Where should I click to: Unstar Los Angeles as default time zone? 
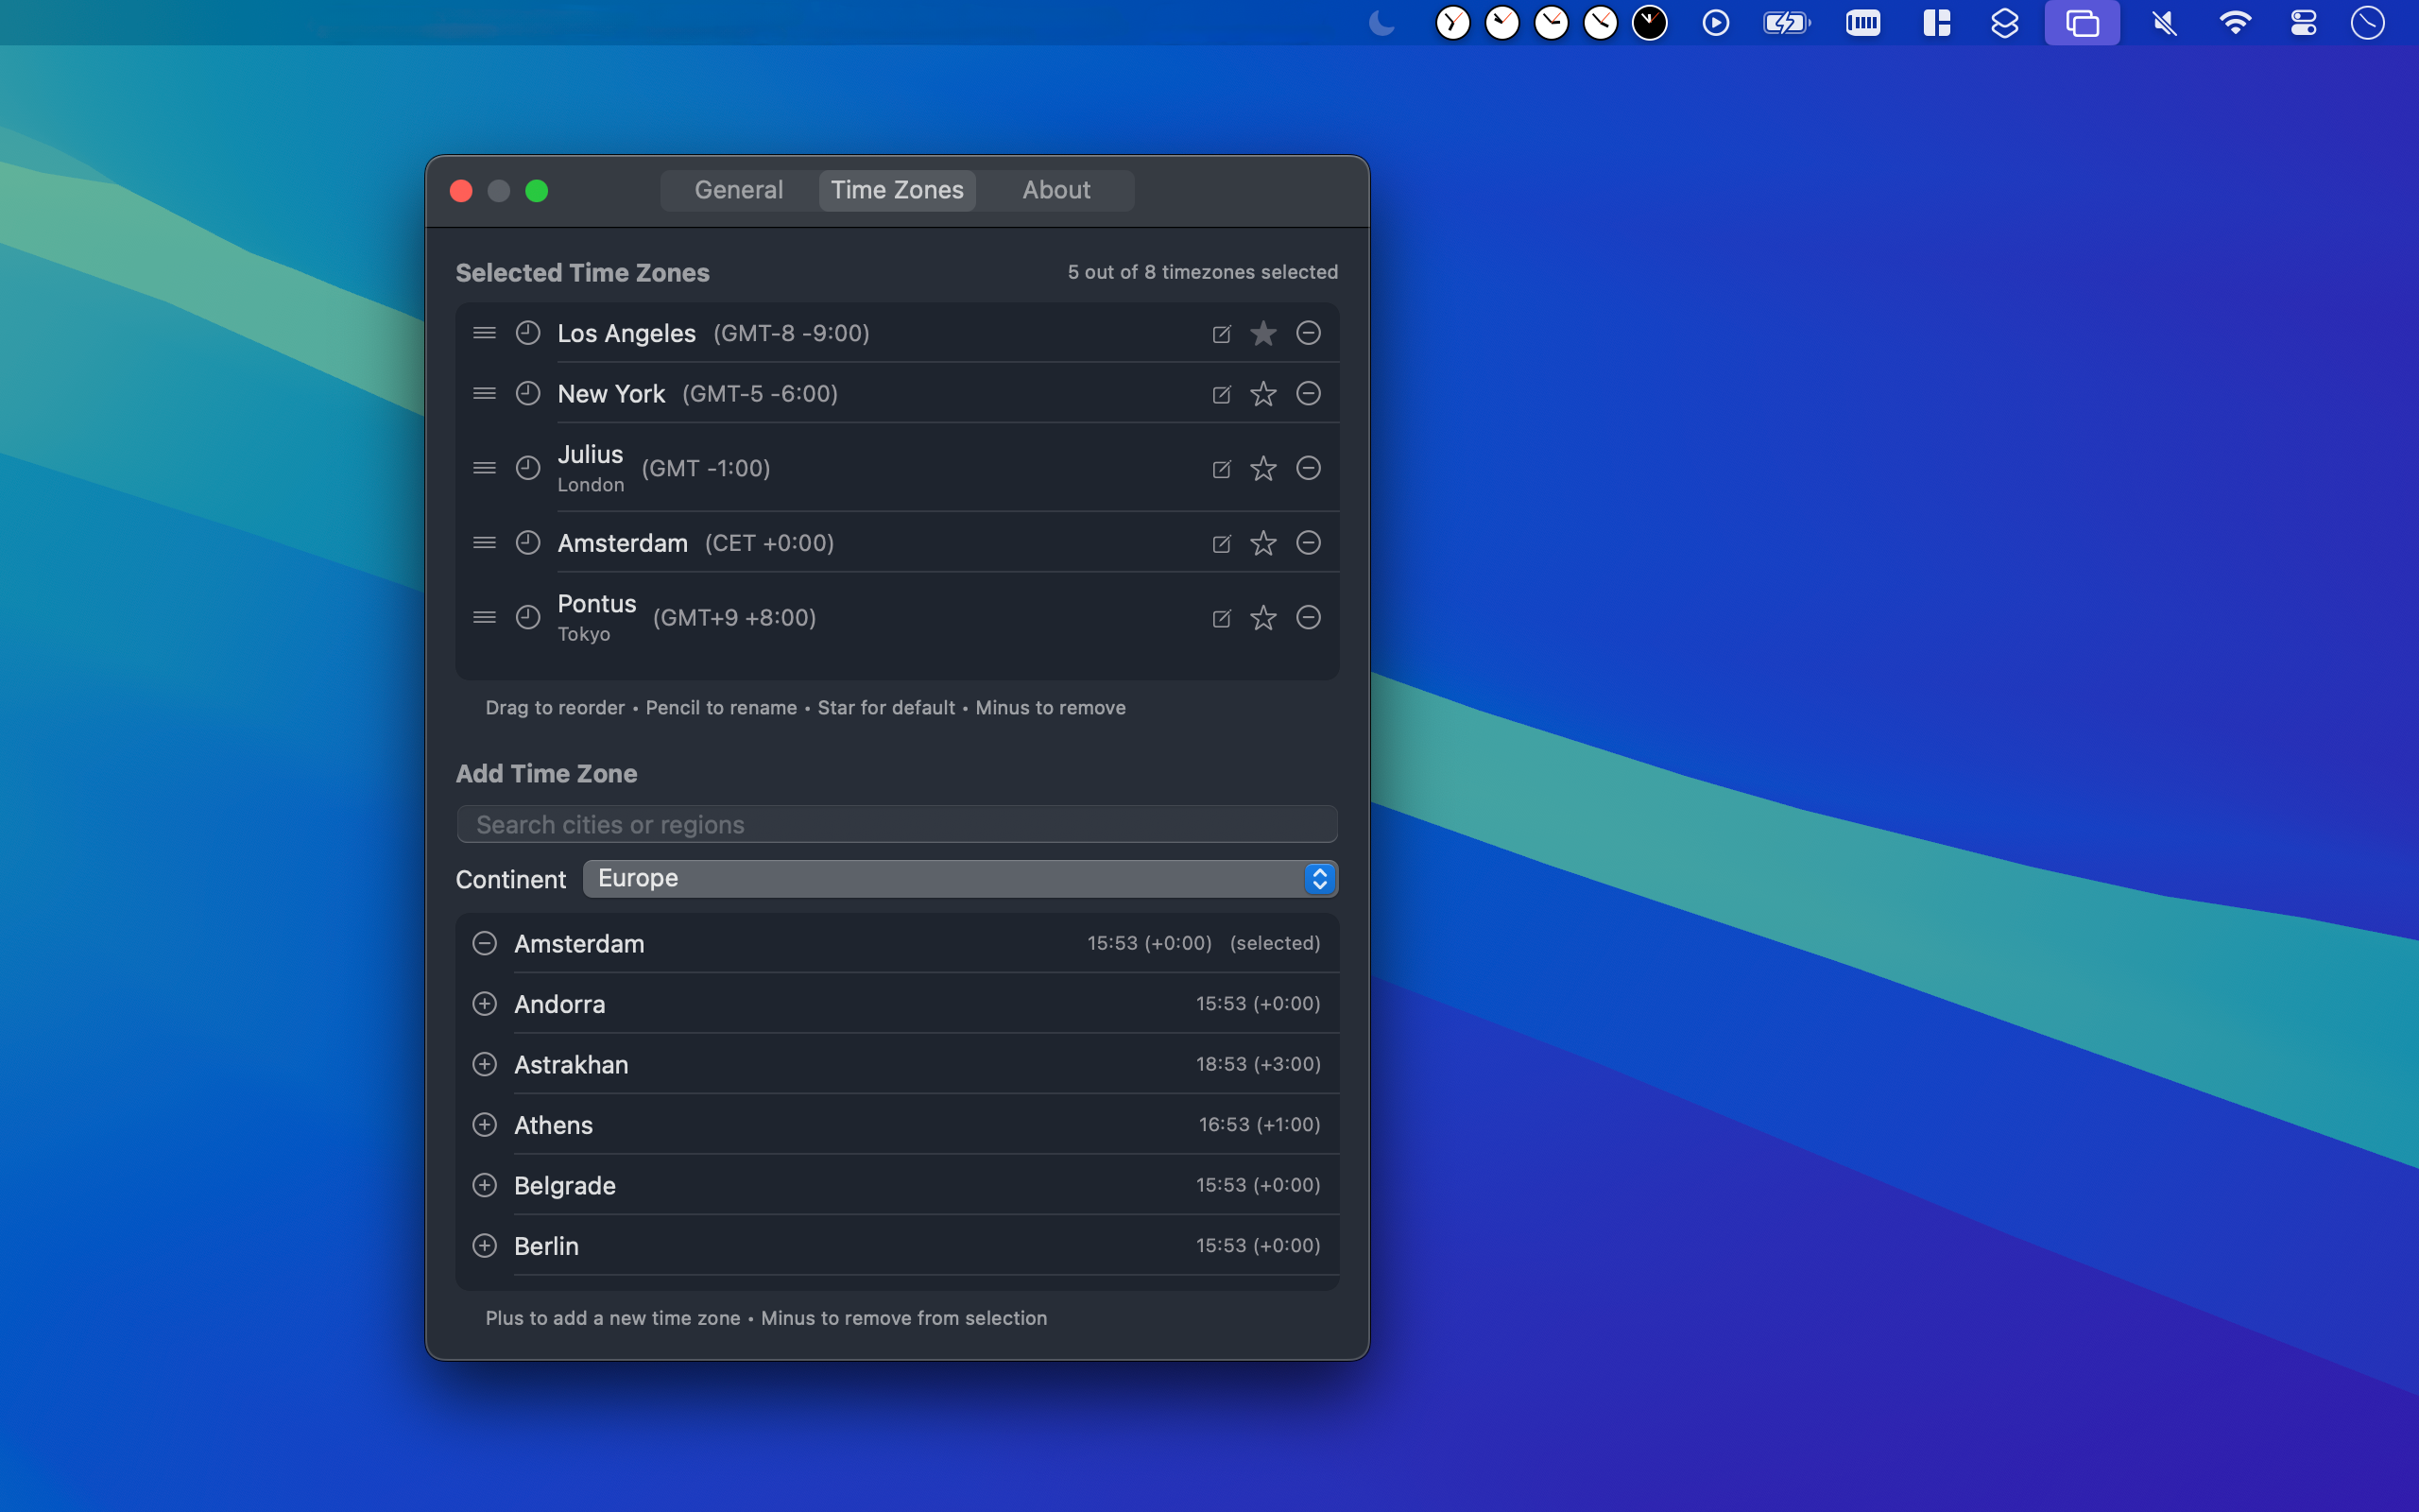(1263, 333)
